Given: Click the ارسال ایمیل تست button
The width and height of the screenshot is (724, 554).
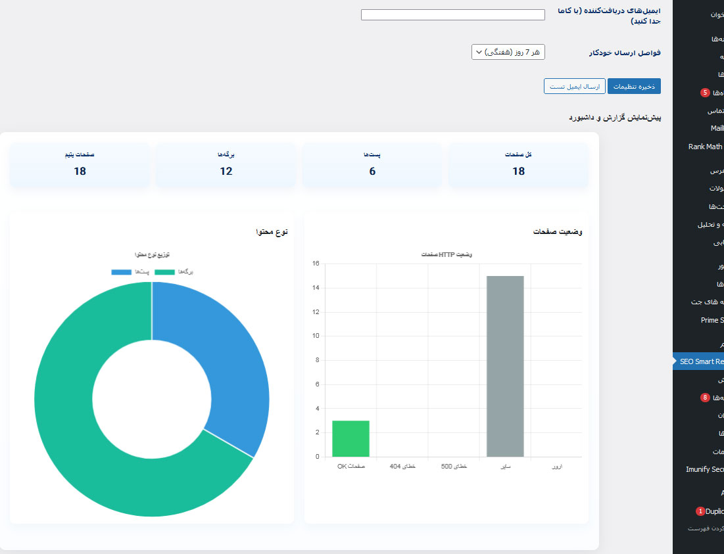Looking at the screenshot, I should [x=574, y=86].
